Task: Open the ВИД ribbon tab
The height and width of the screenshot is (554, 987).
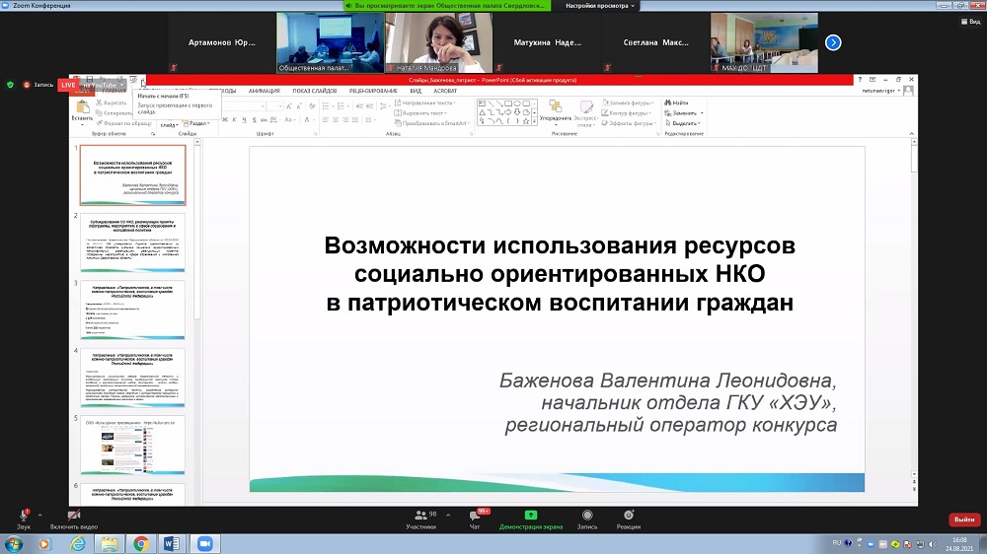Action: tap(416, 91)
